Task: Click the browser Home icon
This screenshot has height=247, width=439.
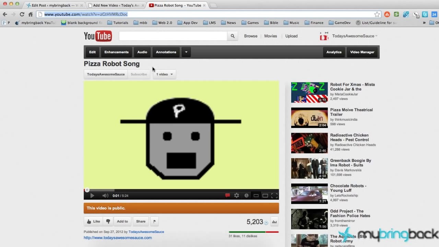Action: (x=31, y=14)
